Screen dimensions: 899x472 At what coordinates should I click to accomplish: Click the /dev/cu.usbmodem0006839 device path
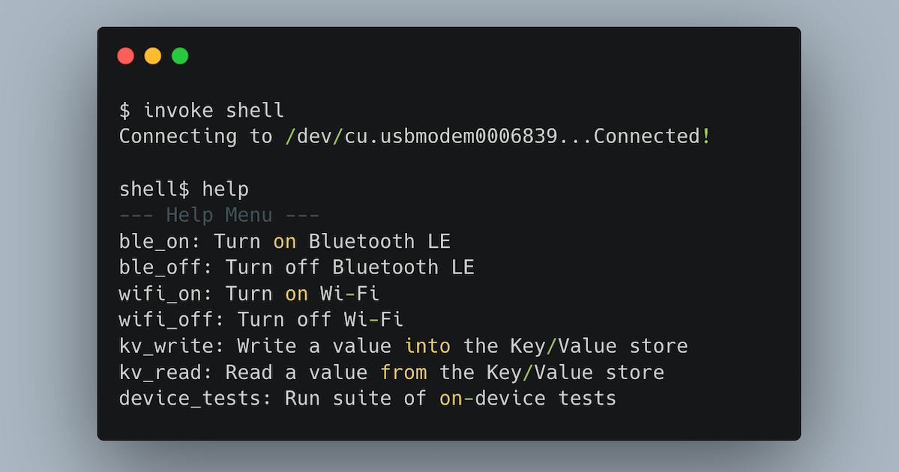pyautogui.click(x=421, y=136)
